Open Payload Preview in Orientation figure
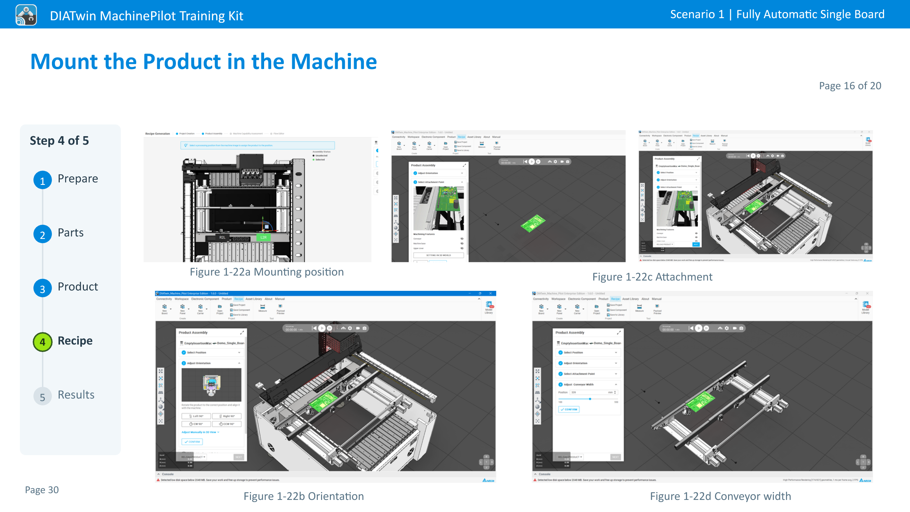The width and height of the screenshot is (910, 512). [280, 309]
